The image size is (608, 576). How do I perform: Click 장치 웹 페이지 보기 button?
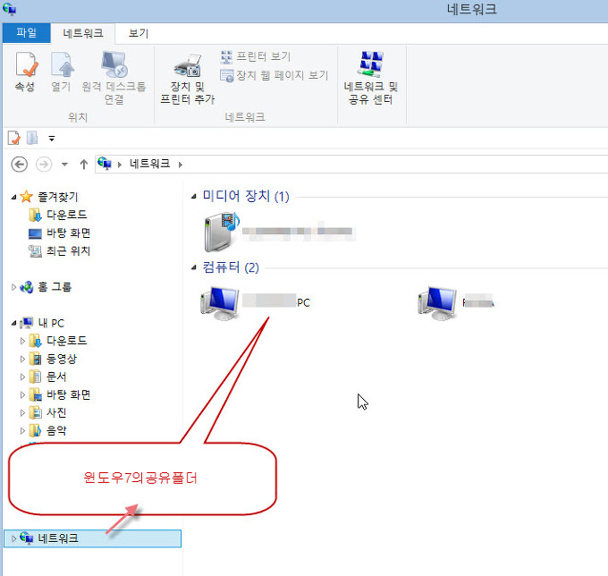point(274,75)
